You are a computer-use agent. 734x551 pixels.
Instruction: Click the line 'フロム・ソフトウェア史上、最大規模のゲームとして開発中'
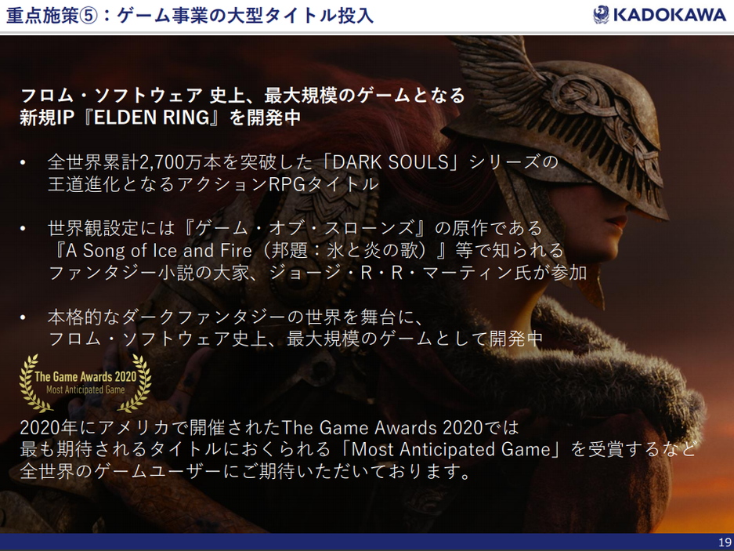295,339
